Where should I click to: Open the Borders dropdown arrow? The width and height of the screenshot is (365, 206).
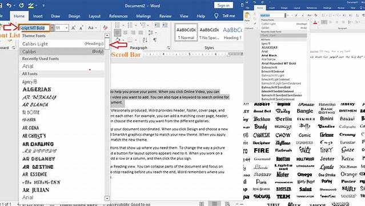(136, 40)
